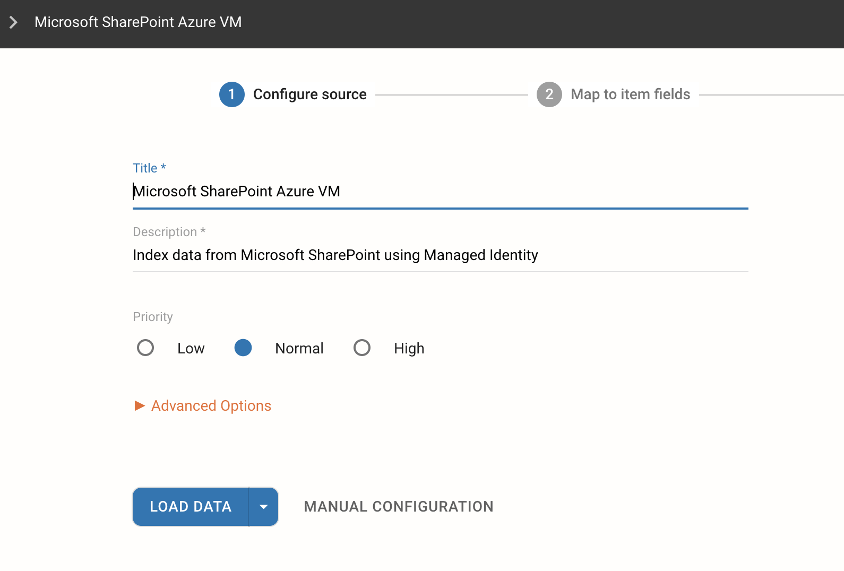Image resolution: width=844 pixels, height=571 pixels.
Task: Click the MANUAL CONFIGURATION button
Action: [399, 507]
